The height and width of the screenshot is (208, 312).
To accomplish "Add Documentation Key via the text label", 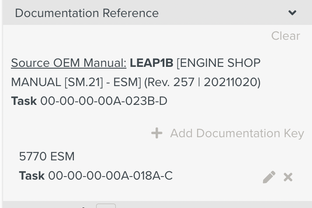I will (237, 133).
